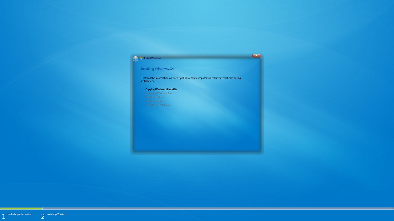Select the "Completing installation" step
394x221 pixels.
[158, 105]
